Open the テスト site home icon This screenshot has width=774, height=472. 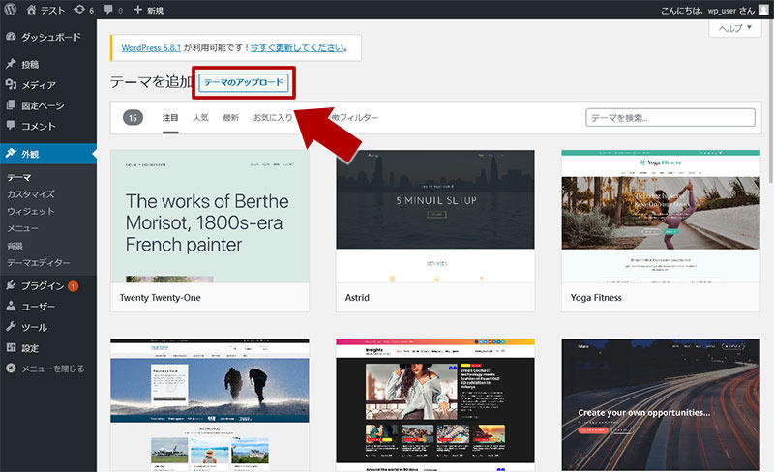coord(31,10)
